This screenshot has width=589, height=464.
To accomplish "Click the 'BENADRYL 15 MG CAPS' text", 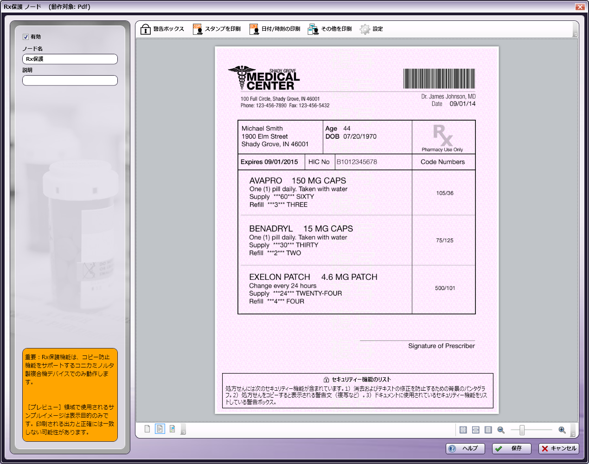I will point(301,229).
